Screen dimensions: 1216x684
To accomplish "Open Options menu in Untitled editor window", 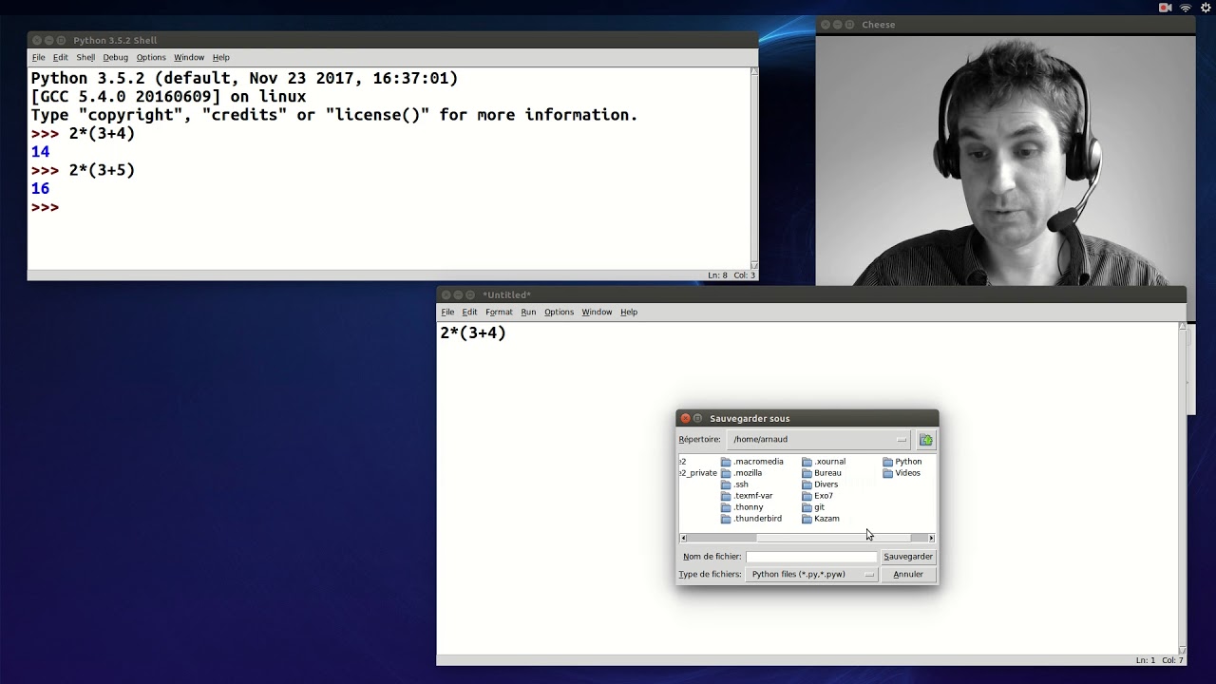I will 559,313.
